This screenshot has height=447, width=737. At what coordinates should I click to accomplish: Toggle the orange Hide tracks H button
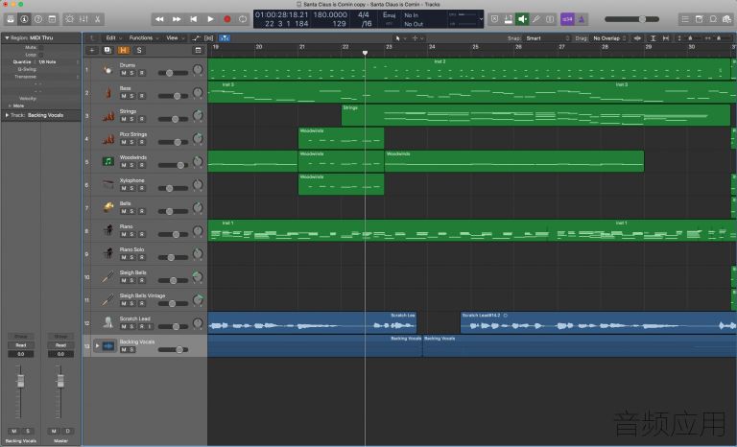[123, 50]
